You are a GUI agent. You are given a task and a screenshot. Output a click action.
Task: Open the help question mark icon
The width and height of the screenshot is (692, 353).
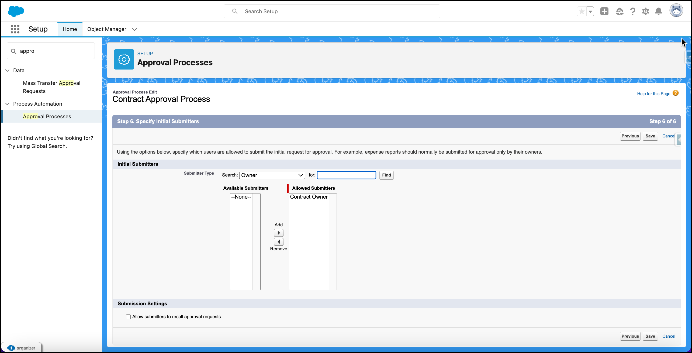click(633, 11)
